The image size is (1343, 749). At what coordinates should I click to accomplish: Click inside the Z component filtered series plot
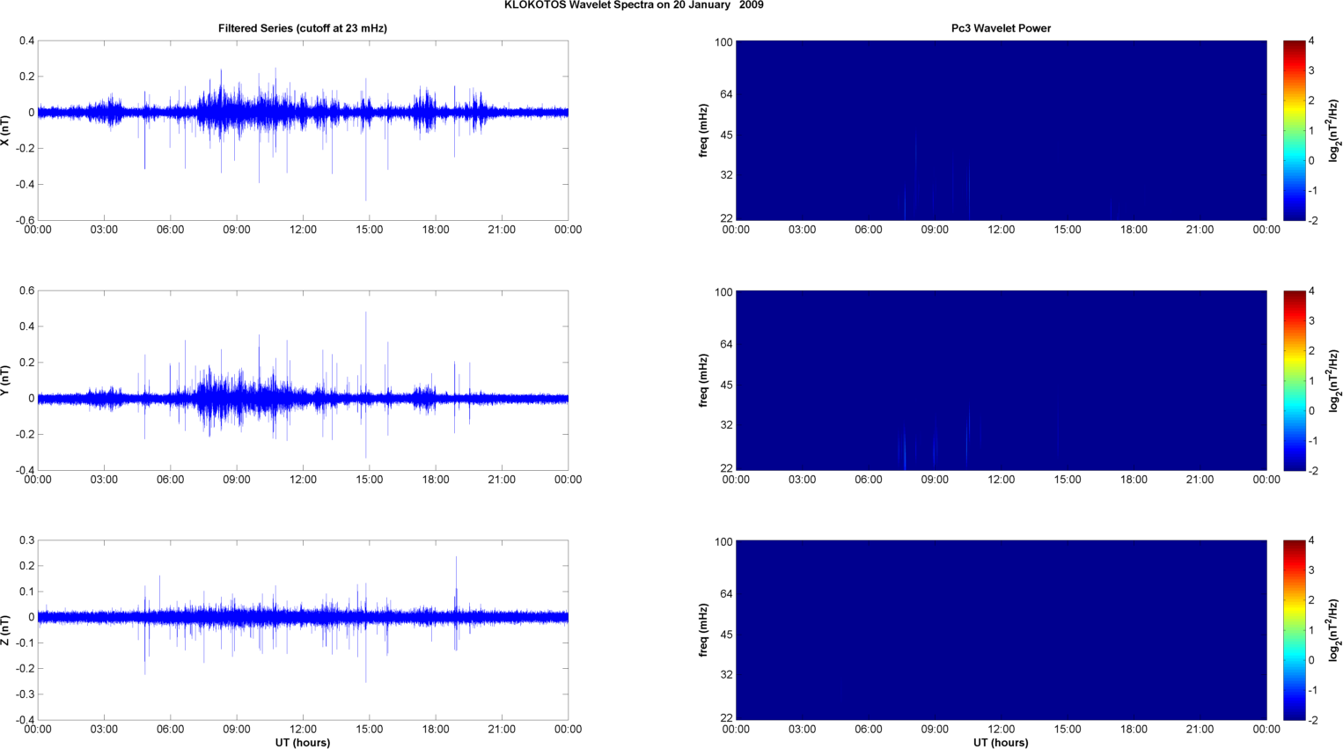click(x=303, y=630)
